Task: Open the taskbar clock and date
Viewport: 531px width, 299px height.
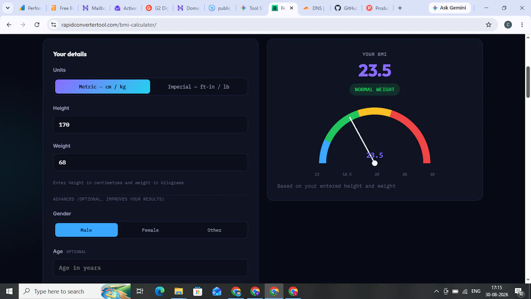Action: coord(497,291)
